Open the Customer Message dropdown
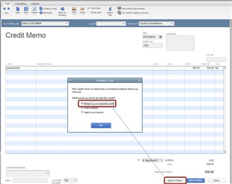 click(48, 173)
